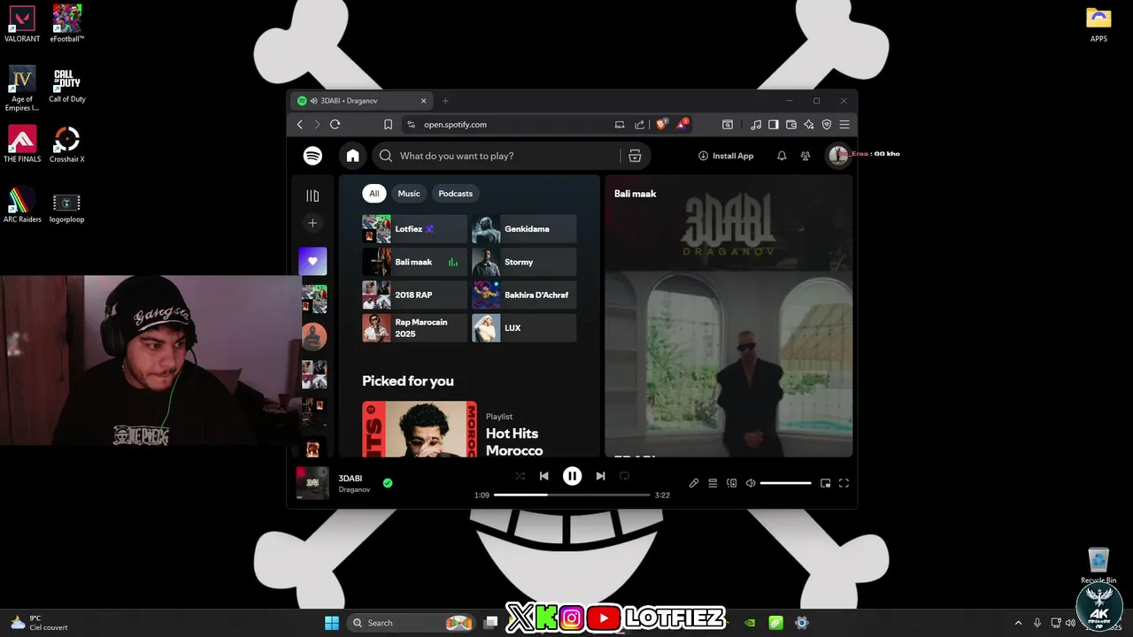Toggle saved checkmark for 3DABI
1133x637 pixels.
tap(388, 483)
